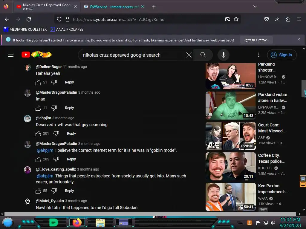Screen dimensions: 306x229
Task: Switch to the Nikolas Cruz YouTube tab
Action: point(46,7)
